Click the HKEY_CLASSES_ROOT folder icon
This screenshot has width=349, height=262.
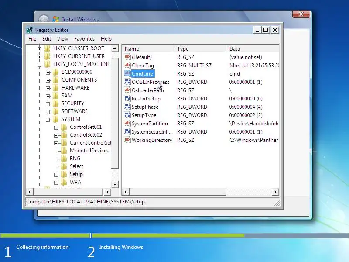point(47,48)
